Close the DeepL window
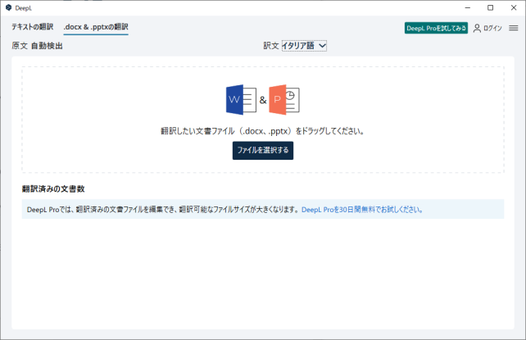This screenshot has height=340, width=526. [x=514, y=7]
